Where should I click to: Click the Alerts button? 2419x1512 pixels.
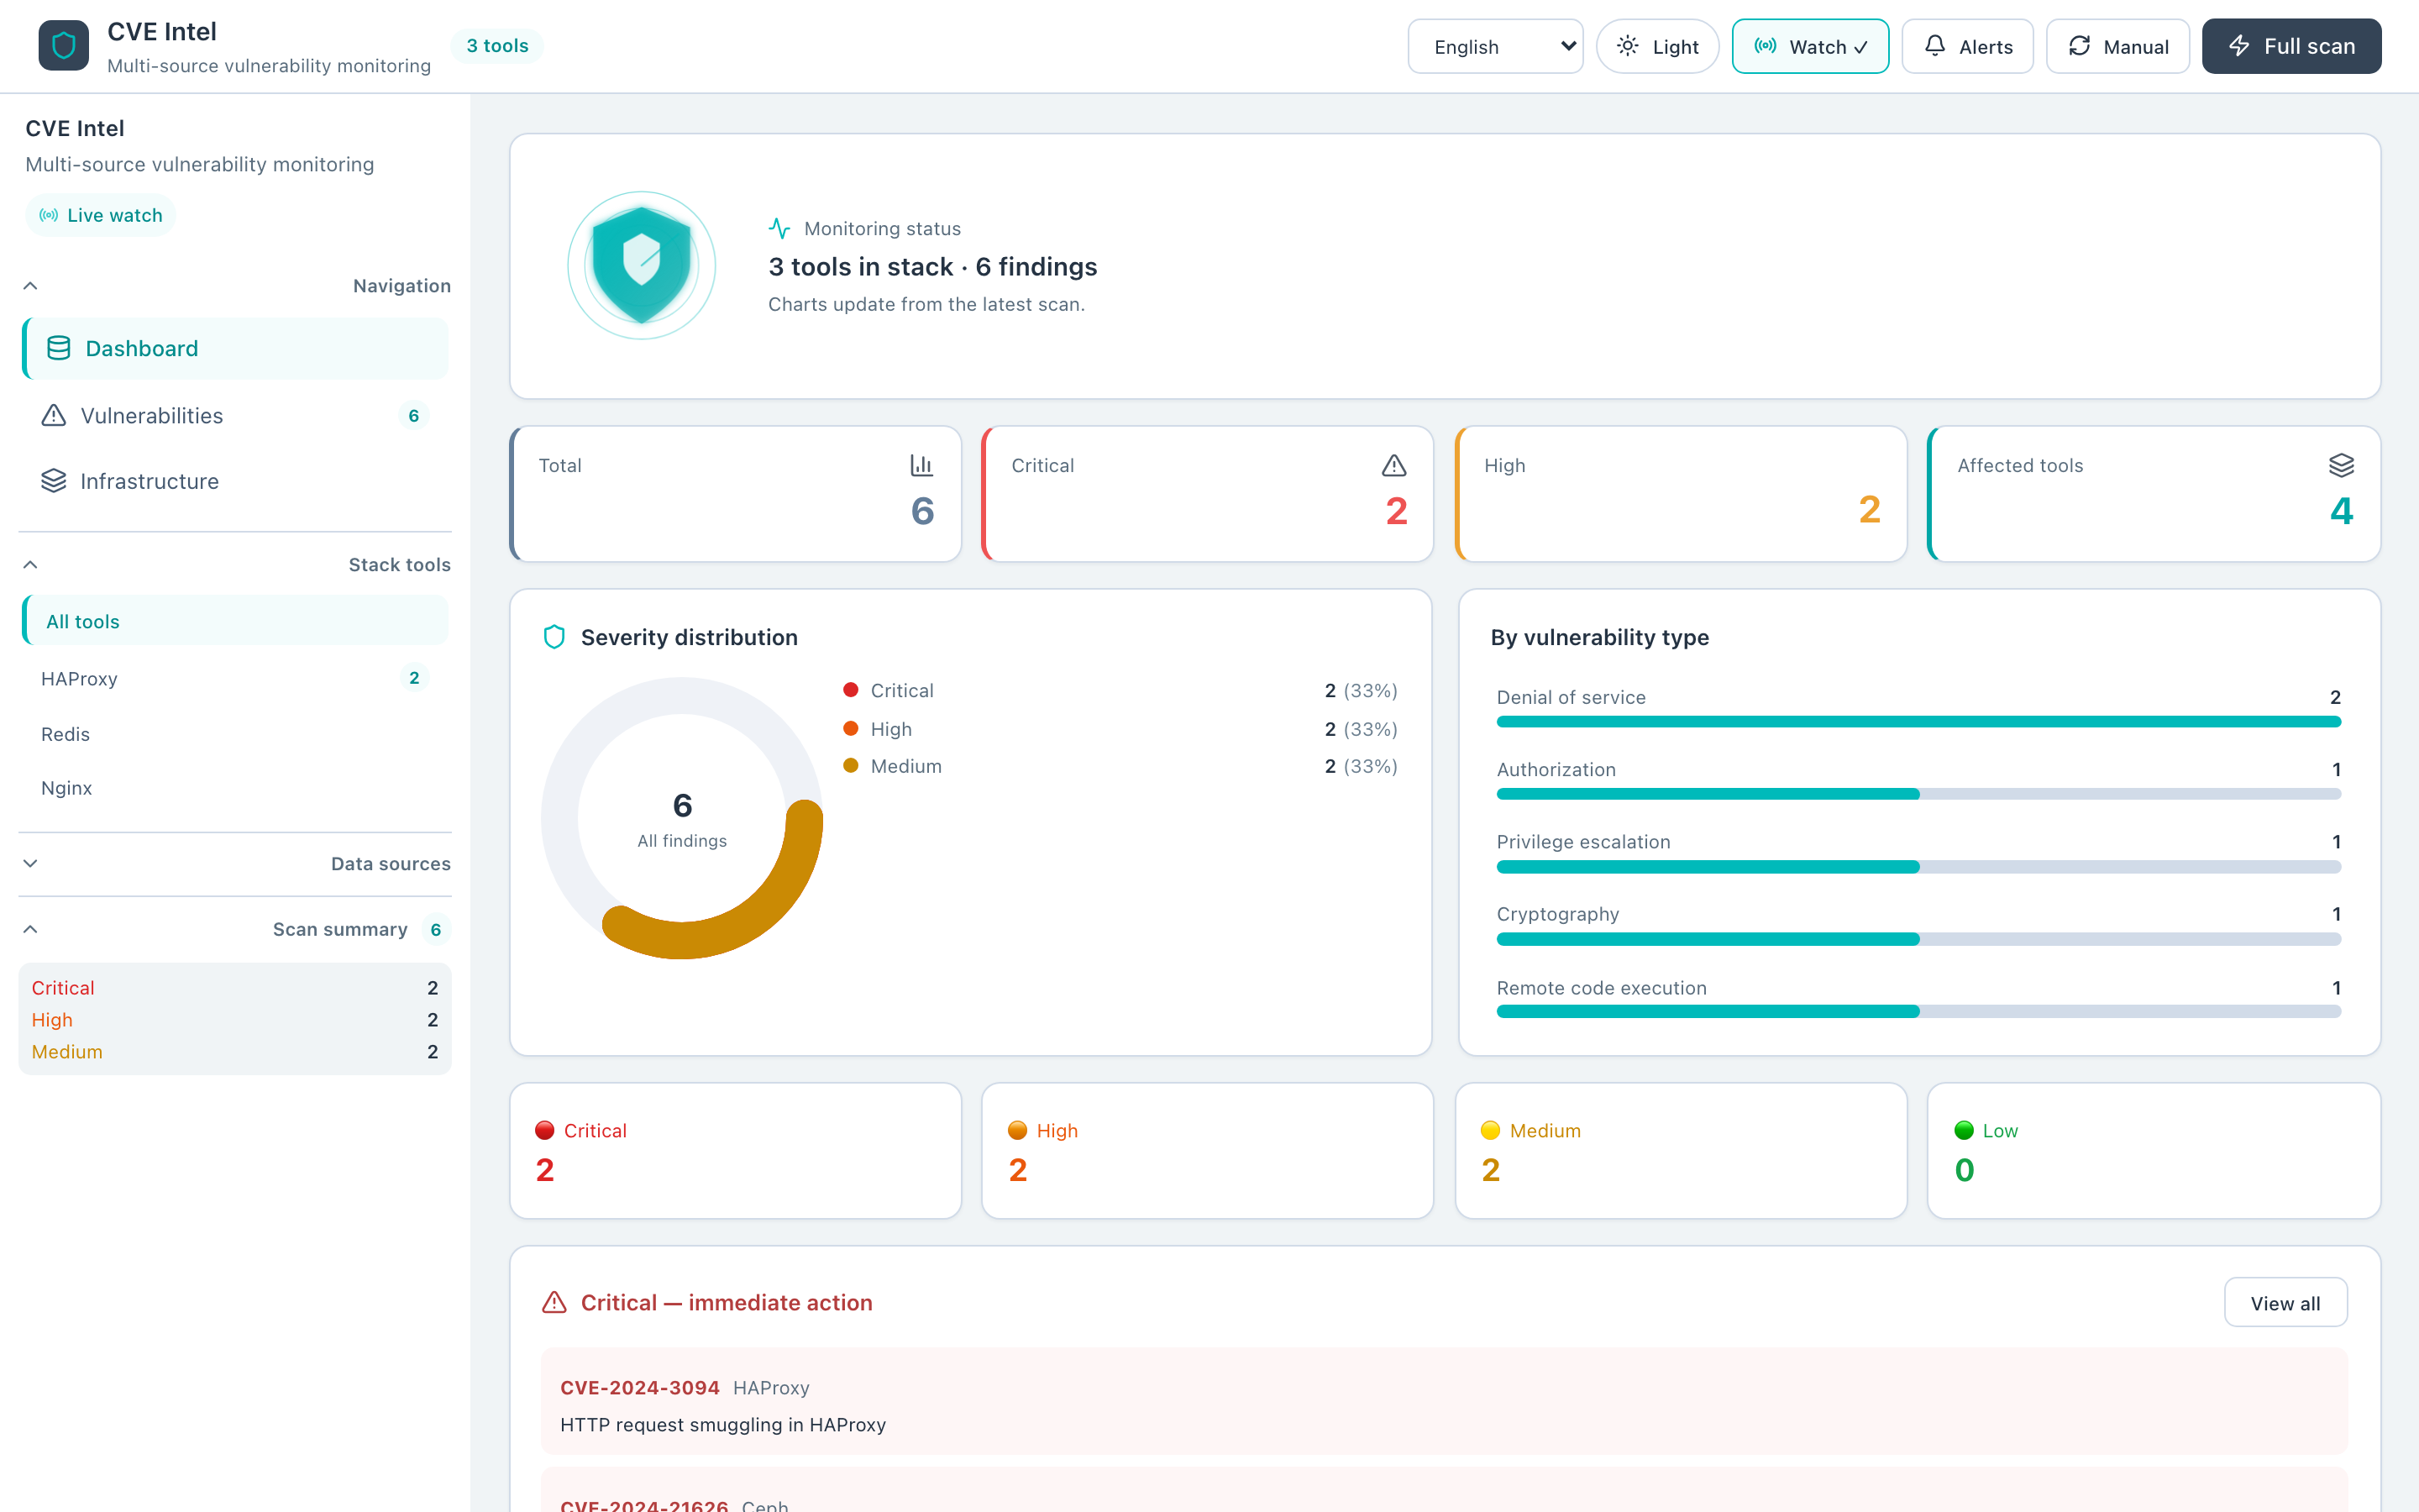click(1967, 46)
